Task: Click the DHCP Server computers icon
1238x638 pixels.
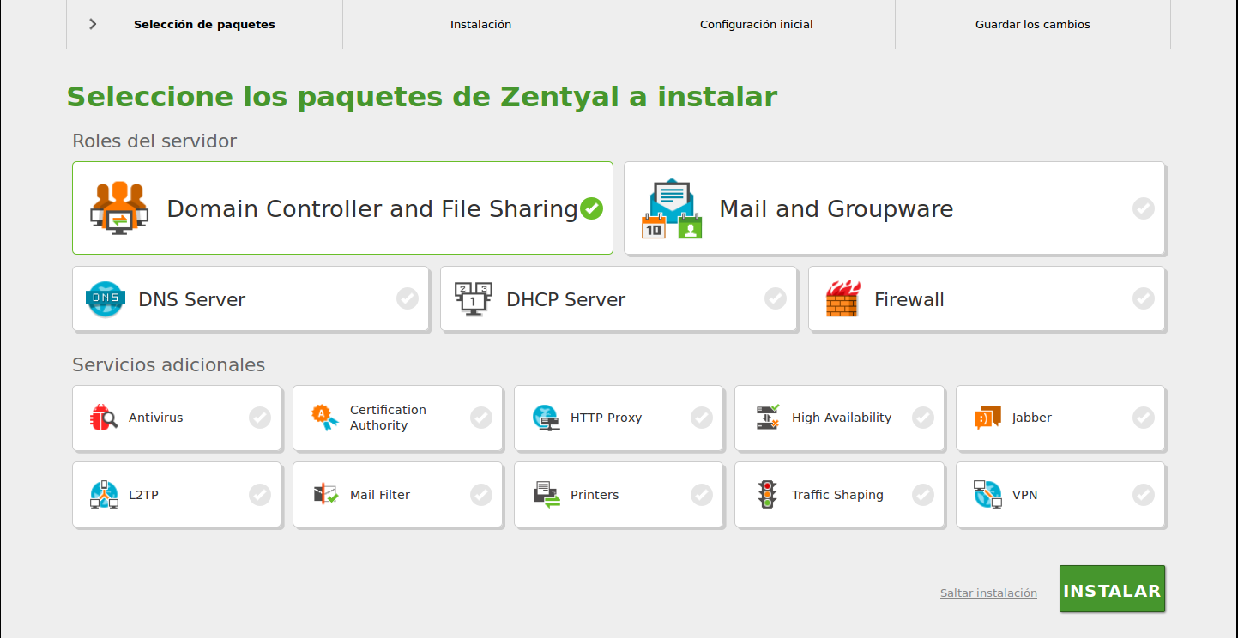Action: (x=473, y=299)
